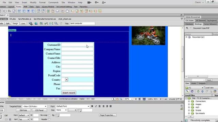
Task: Click the CustomerID text field
Action: pyautogui.click(x=77, y=45)
